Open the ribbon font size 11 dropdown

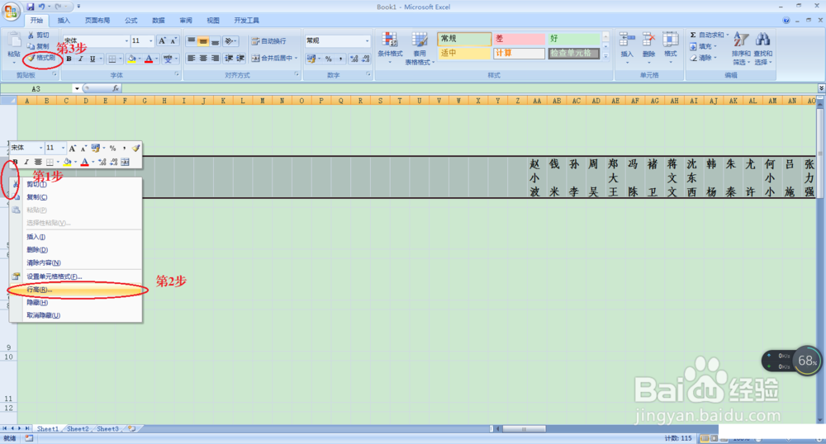pyautogui.click(x=151, y=41)
